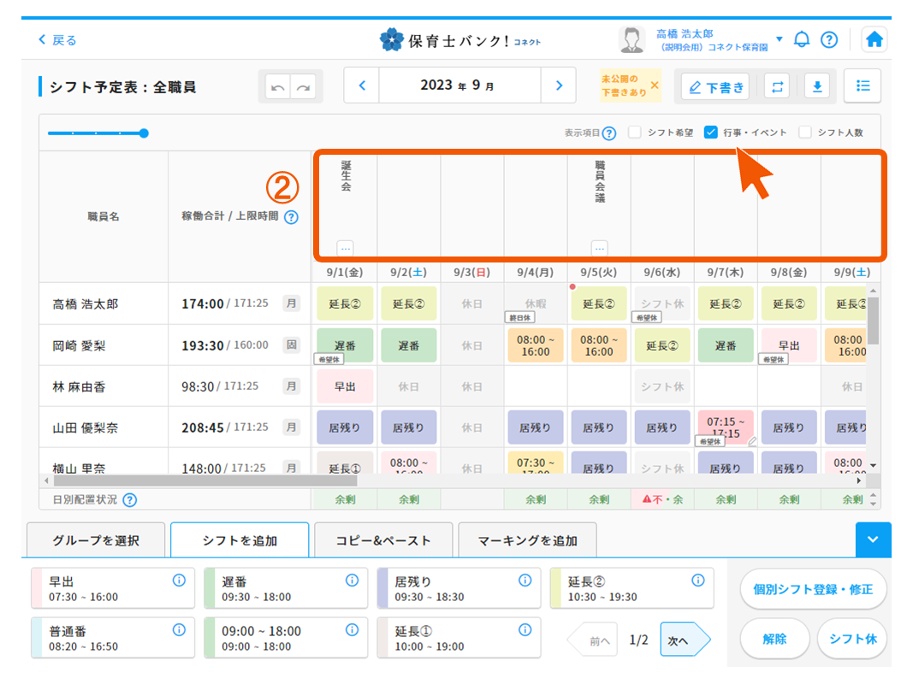Click the undo arrow icon

coord(277,87)
